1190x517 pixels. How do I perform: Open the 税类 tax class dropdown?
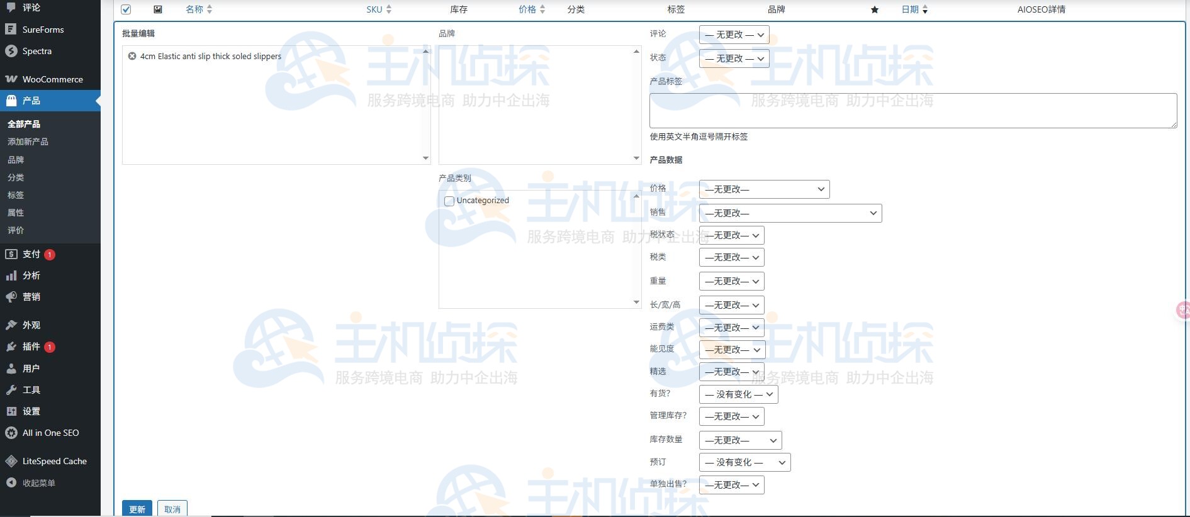tap(732, 257)
